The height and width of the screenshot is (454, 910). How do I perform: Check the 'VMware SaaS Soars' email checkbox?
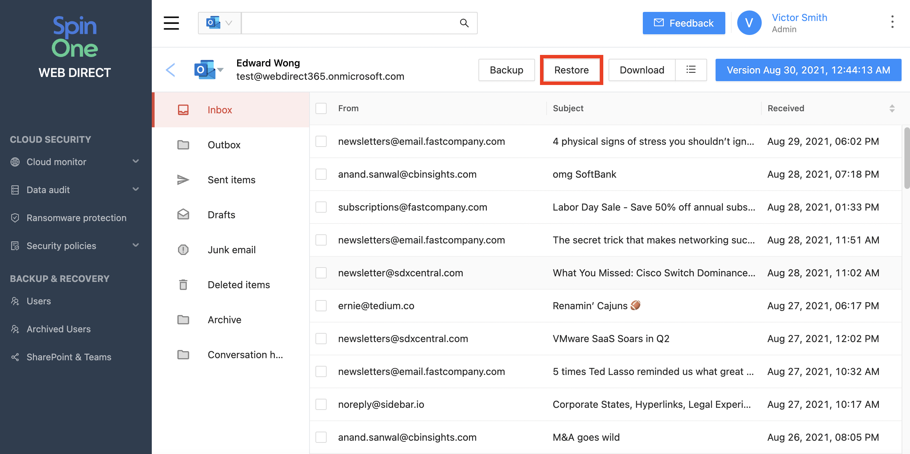pos(321,339)
